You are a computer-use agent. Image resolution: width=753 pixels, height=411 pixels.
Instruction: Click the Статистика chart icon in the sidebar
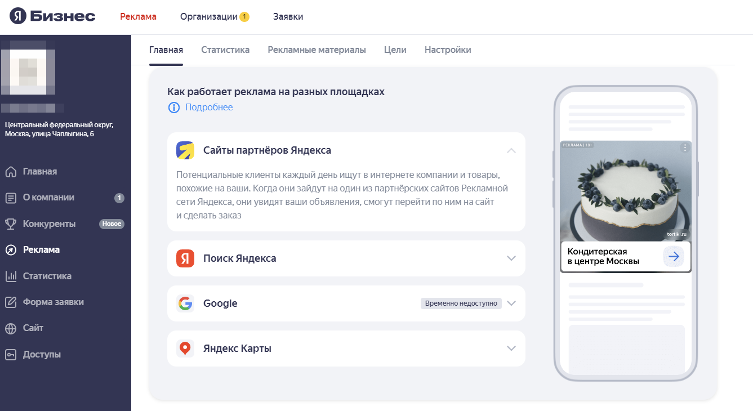tap(11, 276)
